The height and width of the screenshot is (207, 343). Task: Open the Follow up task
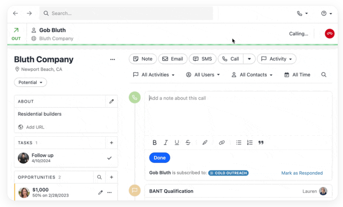[x=42, y=155]
